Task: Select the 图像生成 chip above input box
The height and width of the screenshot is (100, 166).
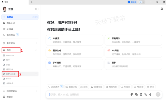Action: (97, 87)
